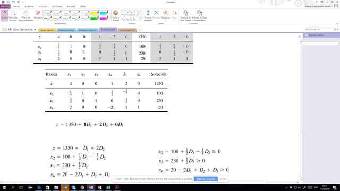Screen dimensions: 340x191
Task: Switch to the HISTORIAL ribbon tab
Action: click(57, 7)
